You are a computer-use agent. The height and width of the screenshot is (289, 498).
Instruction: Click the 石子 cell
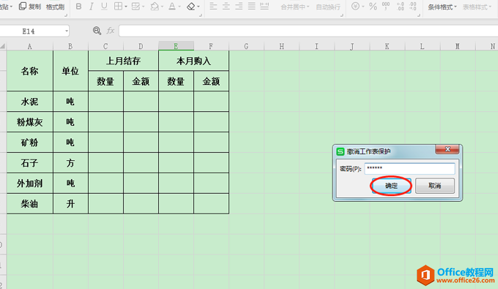pos(30,163)
